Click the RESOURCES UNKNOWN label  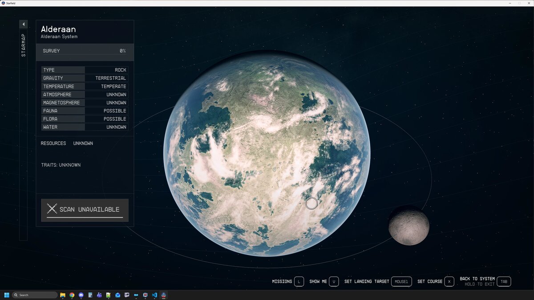point(67,144)
